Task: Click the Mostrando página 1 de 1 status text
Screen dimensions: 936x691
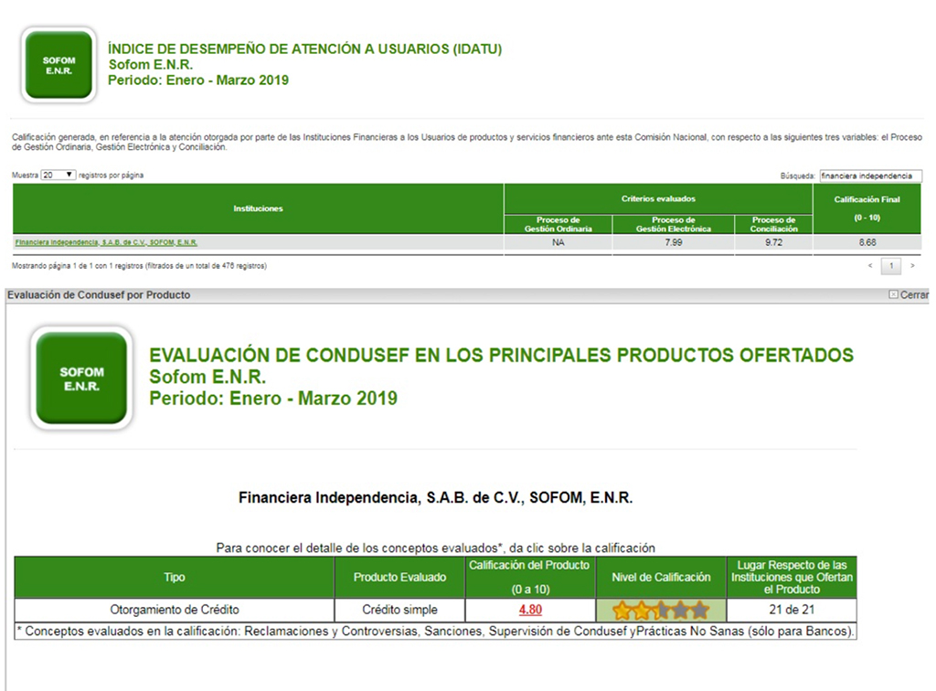Action: click(139, 266)
